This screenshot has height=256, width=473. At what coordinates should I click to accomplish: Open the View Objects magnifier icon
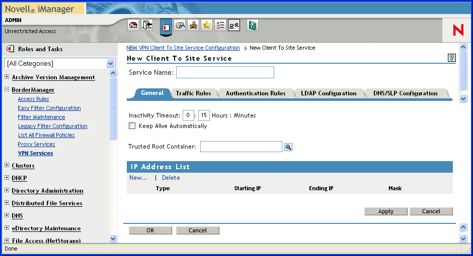pos(180,25)
